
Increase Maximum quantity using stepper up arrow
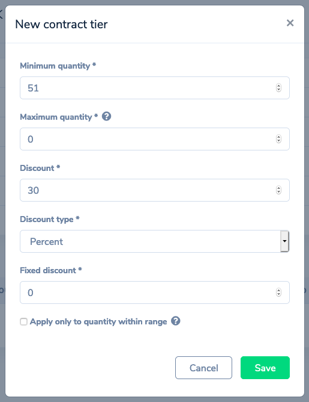coord(278,137)
